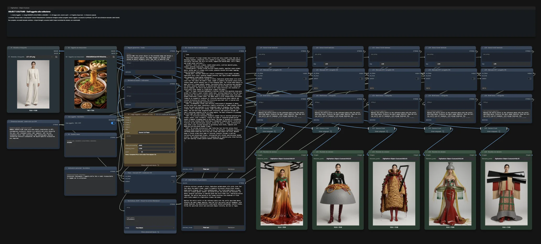Click the MASK output dot of node 02 Oggetto

tap(117, 53)
